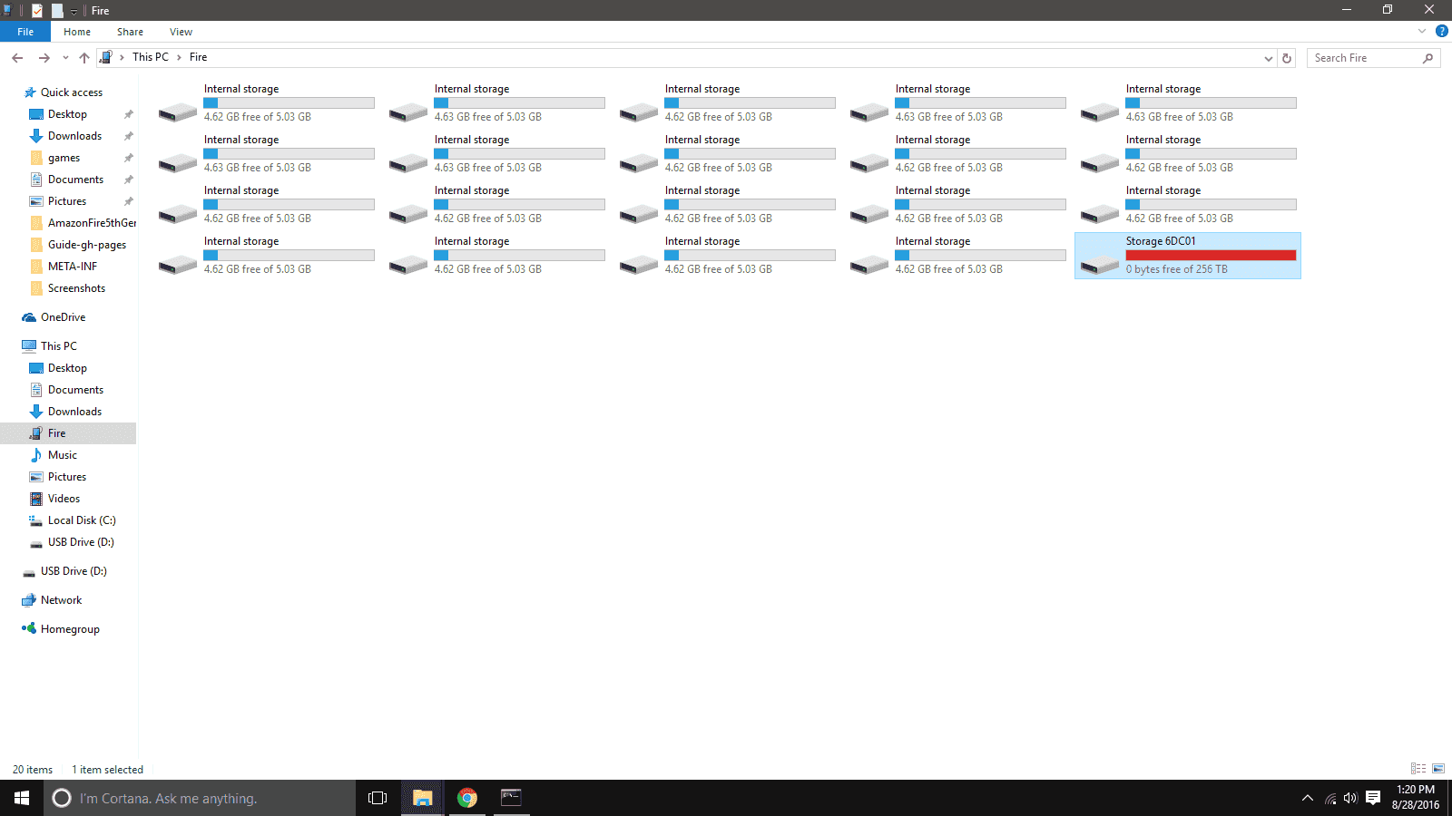Click the Cortana search box
The width and height of the screenshot is (1452, 816).
click(x=200, y=798)
